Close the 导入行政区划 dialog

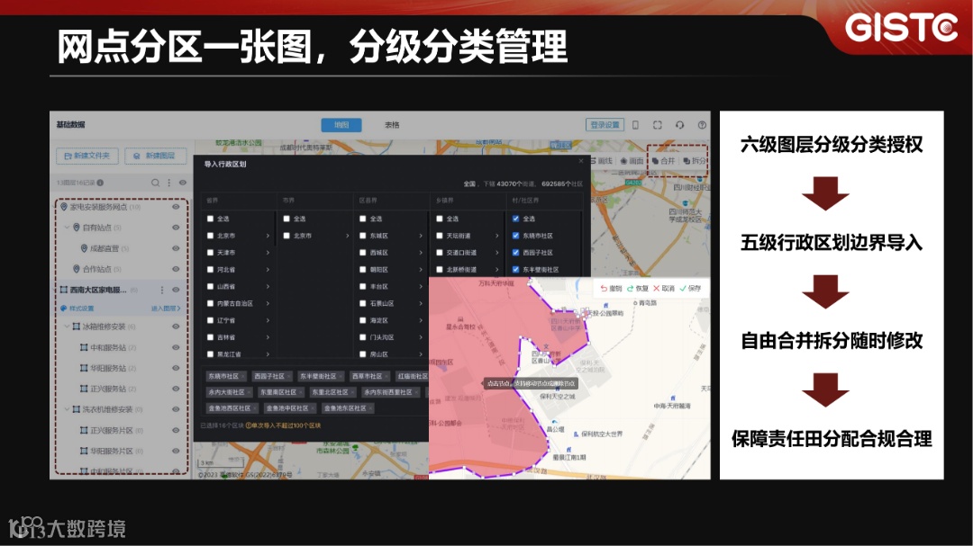point(581,161)
